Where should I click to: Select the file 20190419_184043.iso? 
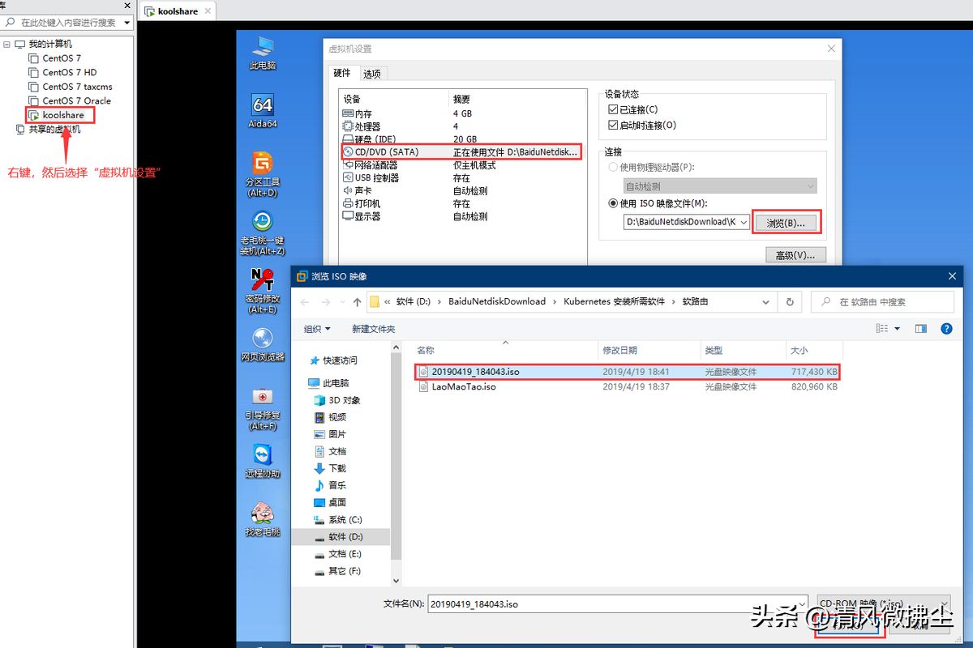[x=626, y=372]
